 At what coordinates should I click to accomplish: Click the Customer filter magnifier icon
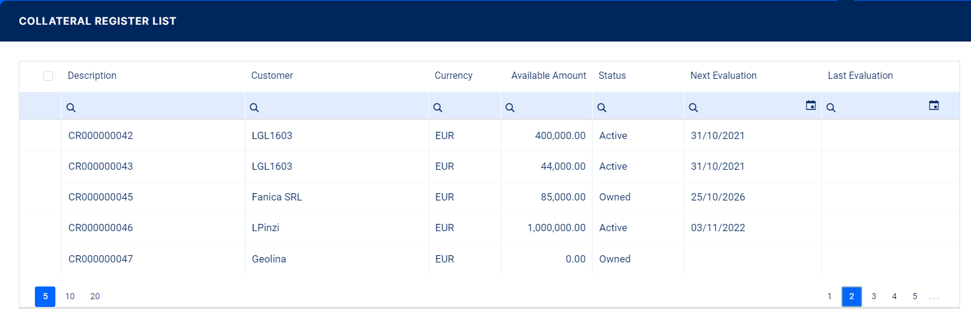(x=255, y=108)
